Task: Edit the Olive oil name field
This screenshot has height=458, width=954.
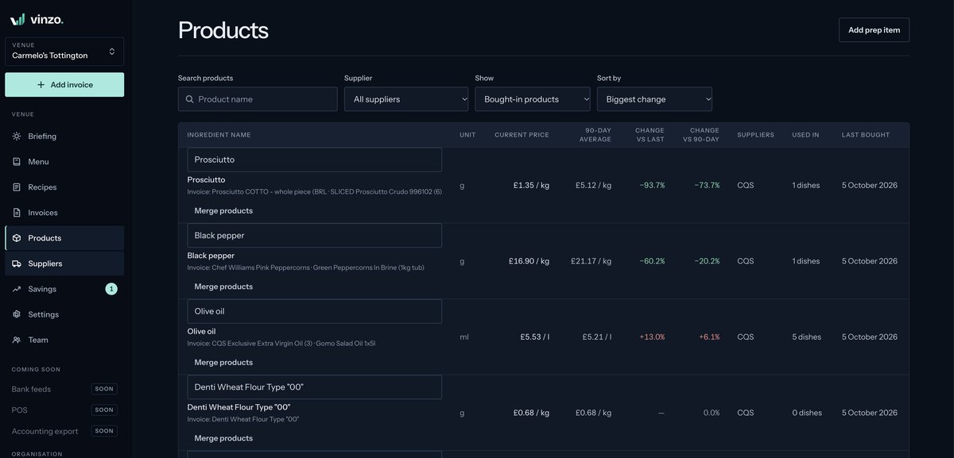Action: point(315,311)
